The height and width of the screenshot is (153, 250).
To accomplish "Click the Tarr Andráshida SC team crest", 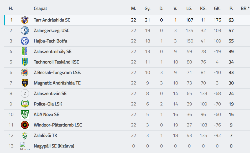I will click(25, 20).
